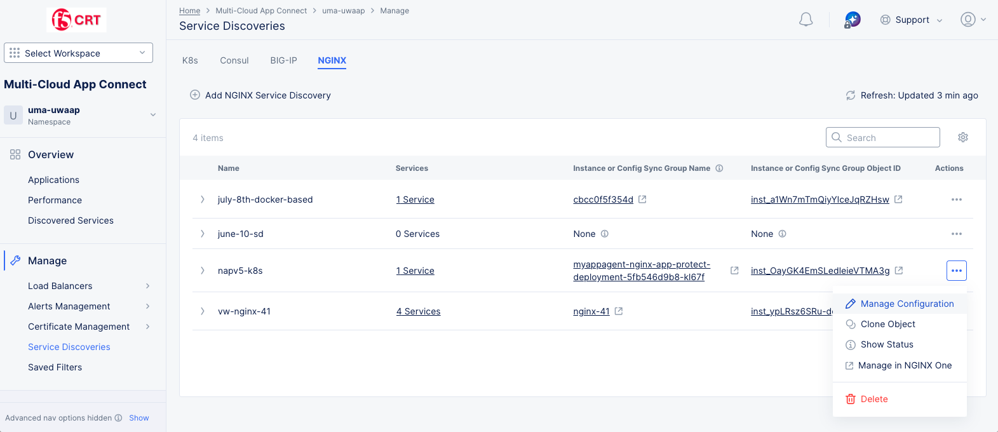998x432 pixels.
Task: Open Select Workspace dropdown
Action: click(78, 53)
